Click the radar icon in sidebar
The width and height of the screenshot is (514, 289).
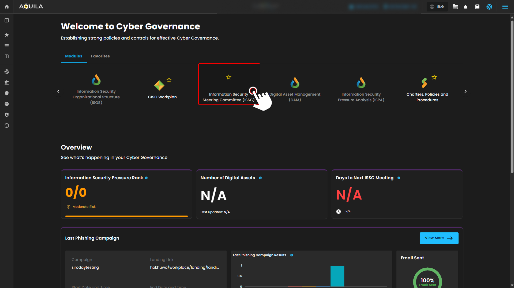click(7, 72)
